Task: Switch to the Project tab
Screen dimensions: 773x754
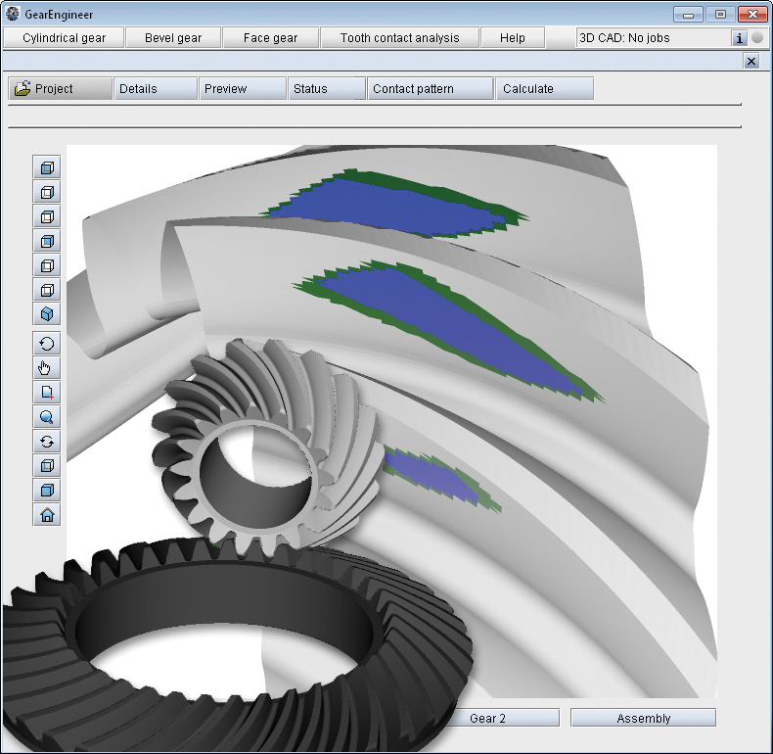Action: coord(60,89)
